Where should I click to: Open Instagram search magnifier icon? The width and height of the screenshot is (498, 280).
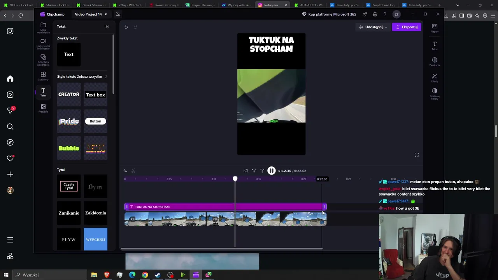(10, 126)
